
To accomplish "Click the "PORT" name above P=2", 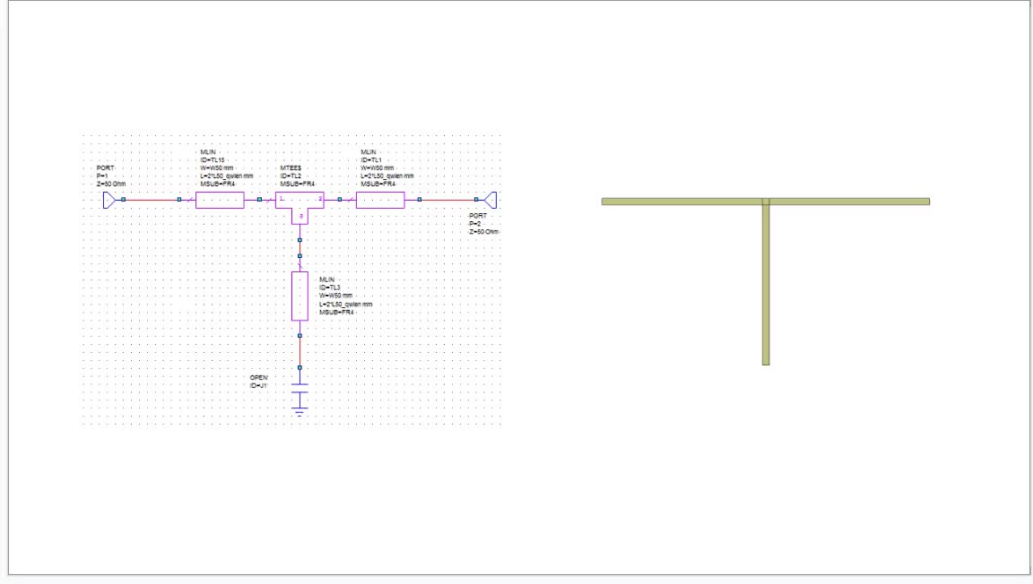I will coord(478,216).
